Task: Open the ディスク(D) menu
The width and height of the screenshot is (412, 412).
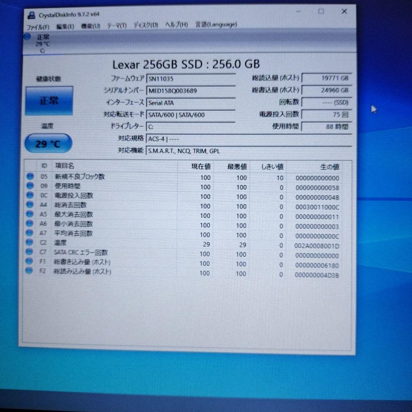Action: pos(145,25)
